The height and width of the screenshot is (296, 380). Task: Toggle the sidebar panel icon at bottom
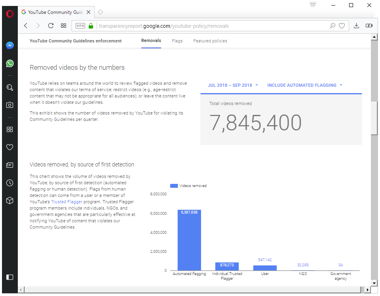(9, 277)
